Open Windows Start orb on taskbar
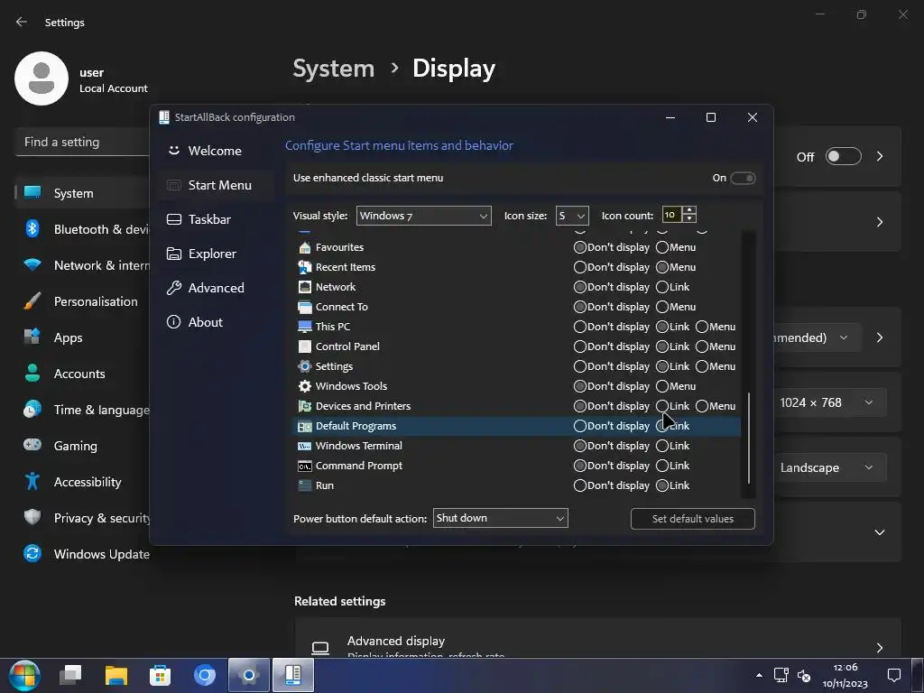Viewport: 924px width, 693px height. pos(24,675)
